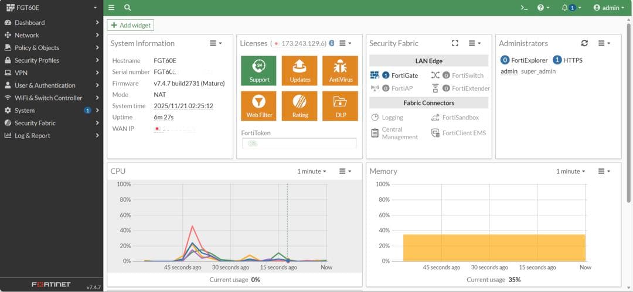Click the HTTPS count badge
633x292 pixels.
(x=557, y=60)
